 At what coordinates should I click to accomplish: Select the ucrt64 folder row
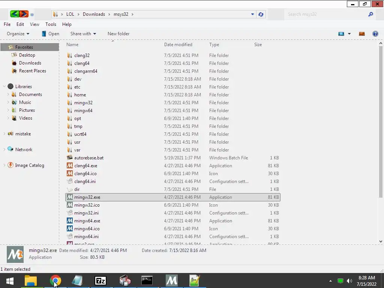click(x=172, y=134)
